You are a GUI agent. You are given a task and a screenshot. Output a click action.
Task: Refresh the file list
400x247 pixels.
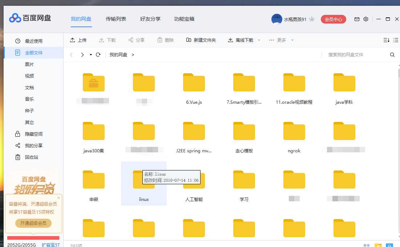[98, 54]
